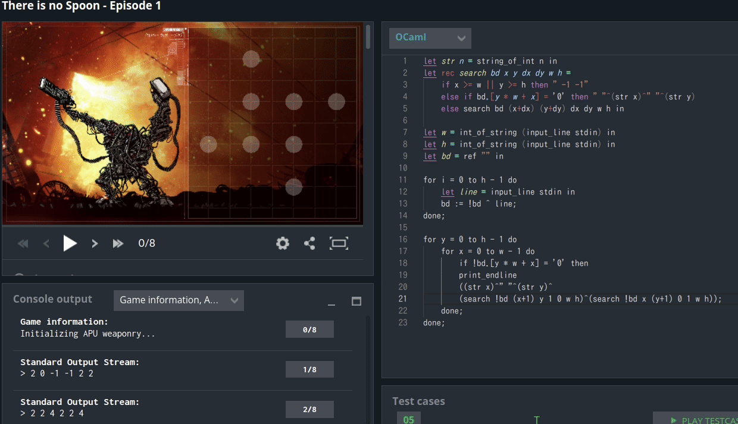Click the puzzle title There is no Spoon
This screenshot has height=424, width=738.
[82, 7]
